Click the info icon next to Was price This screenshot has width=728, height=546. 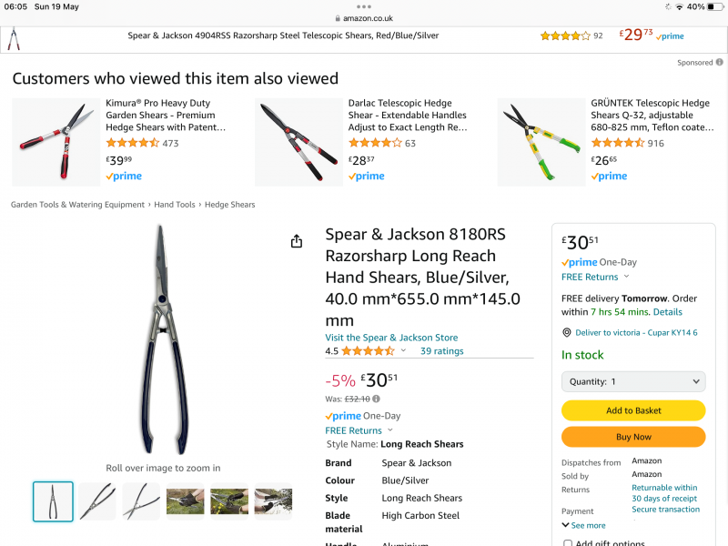[376, 399]
